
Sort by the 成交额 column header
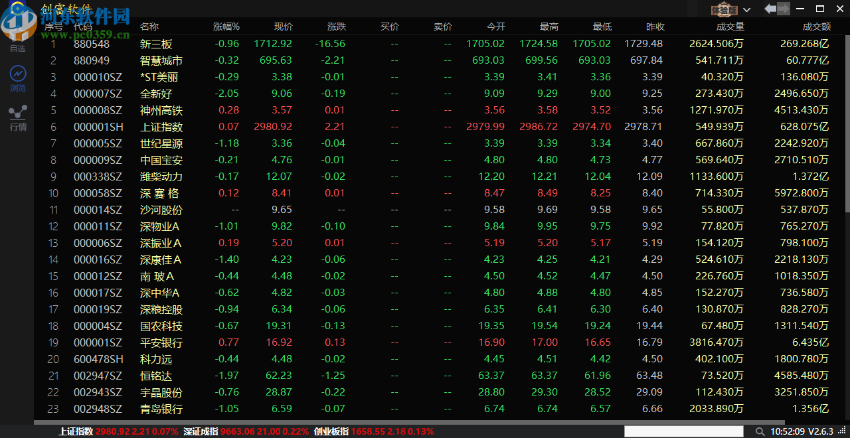point(816,27)
